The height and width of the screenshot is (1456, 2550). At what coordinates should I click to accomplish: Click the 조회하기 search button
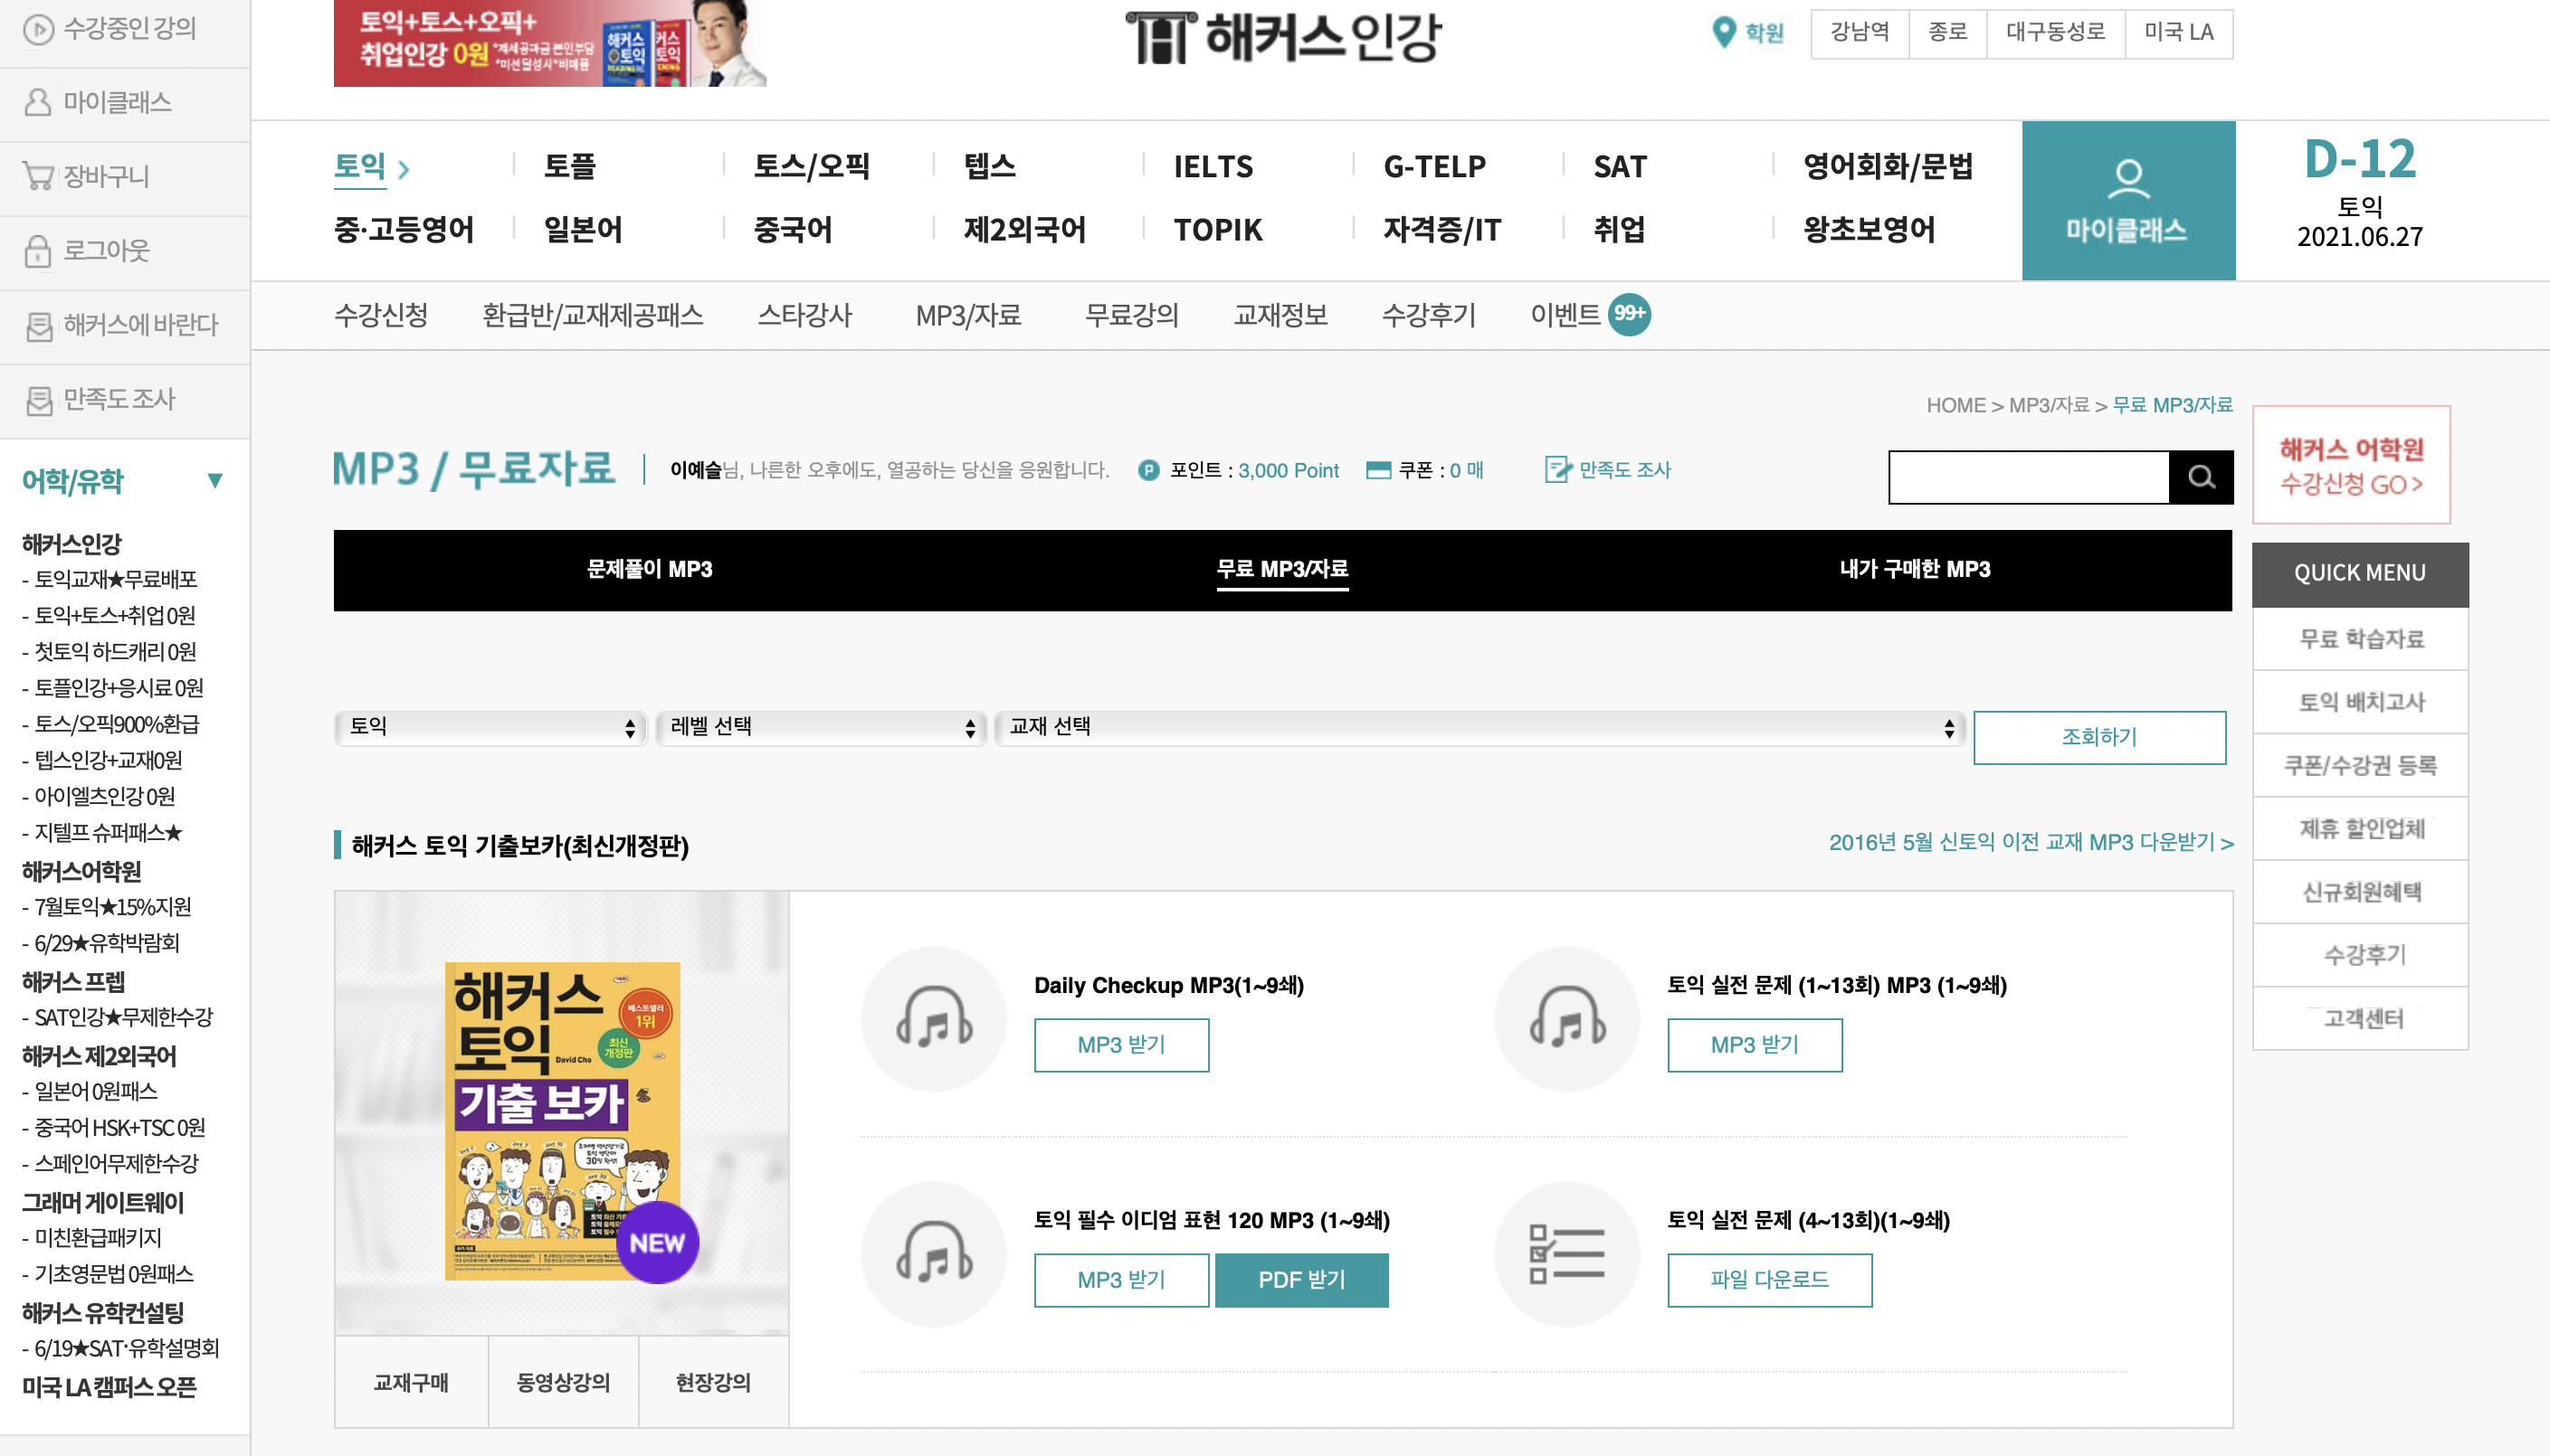pyautogui.click(x=2098, y=737)
